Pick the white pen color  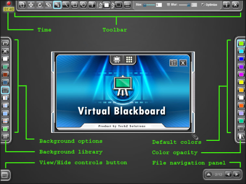(241, 98)
